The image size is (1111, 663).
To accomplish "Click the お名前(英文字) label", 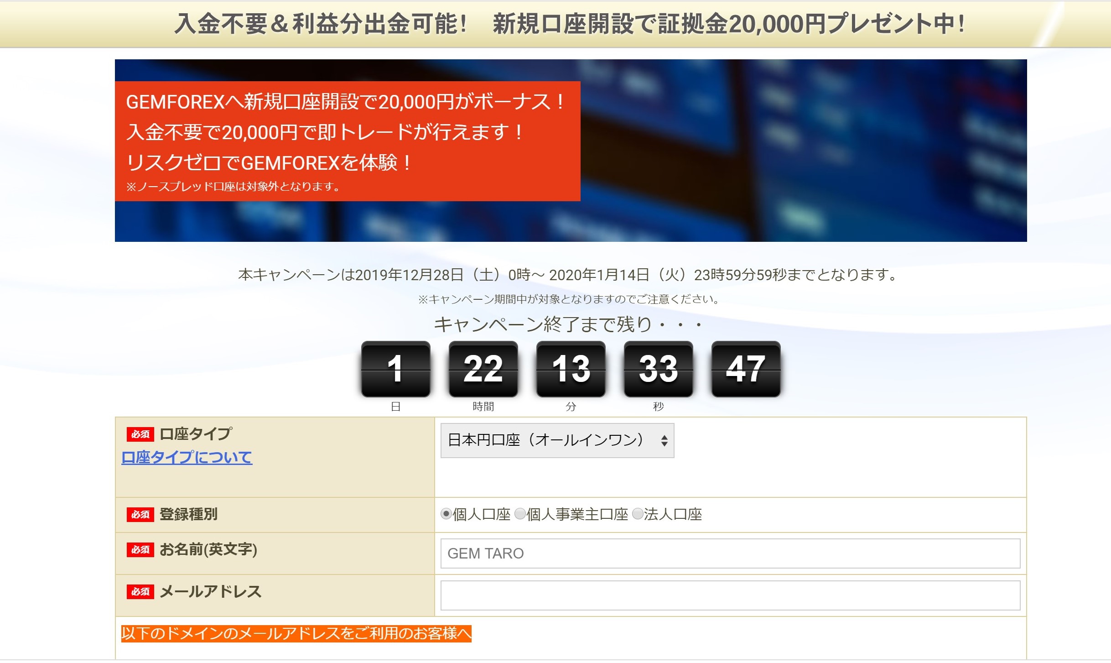I will pyautogui.click(x=208, y=549).
